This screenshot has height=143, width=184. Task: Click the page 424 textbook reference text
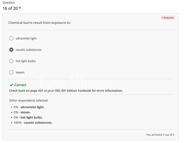coord(66,91)
